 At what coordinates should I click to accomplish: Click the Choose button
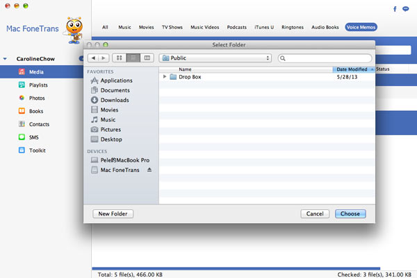click(350, 214)
